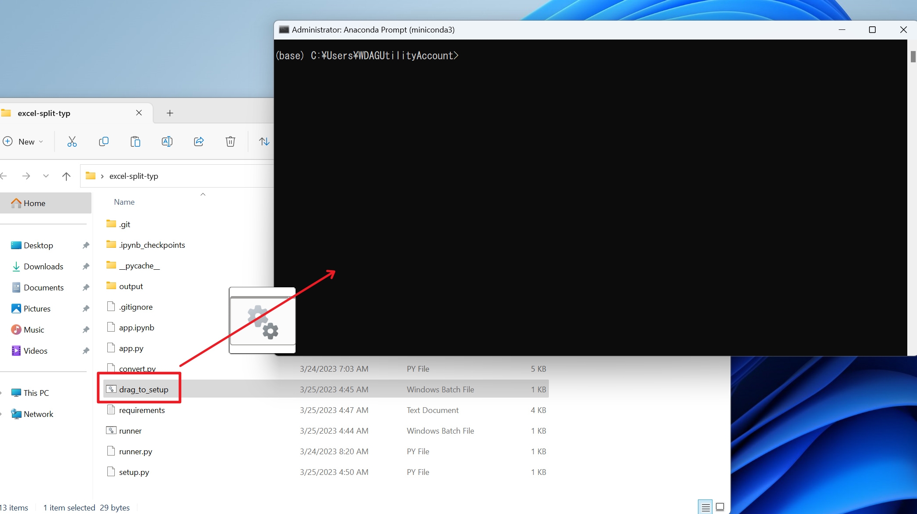Go up one folder level
This screenshot has width=917, height=514.
coord(66,176)
